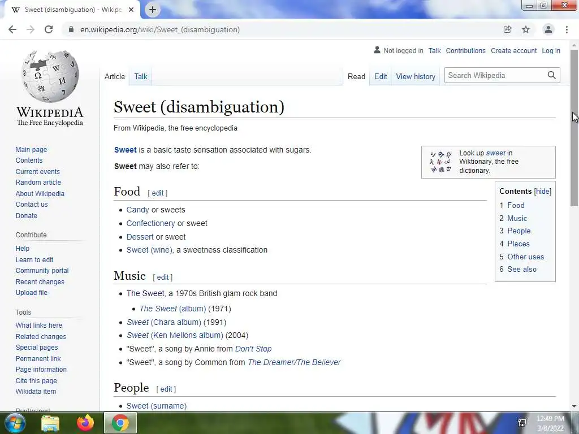The width and height of the screenshot is (579, 434).
Task: Click the edit link beside Food heading
Action: pos(158,193)
